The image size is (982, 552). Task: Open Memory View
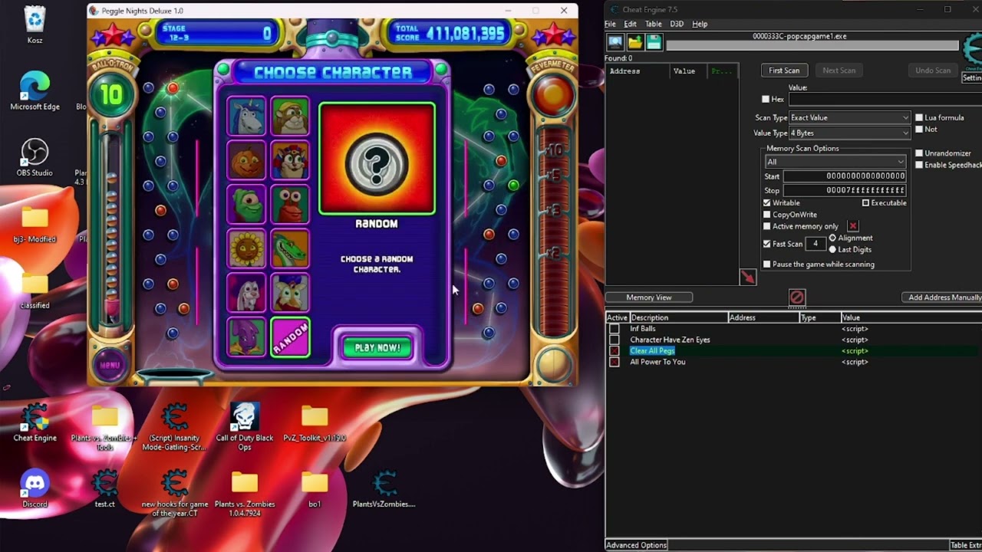(x=649, y=297)
